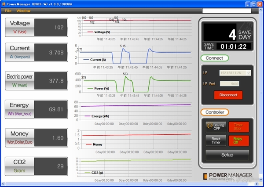
Task: Click the Current (A) legend entry
Action: (x=95, y=60)
